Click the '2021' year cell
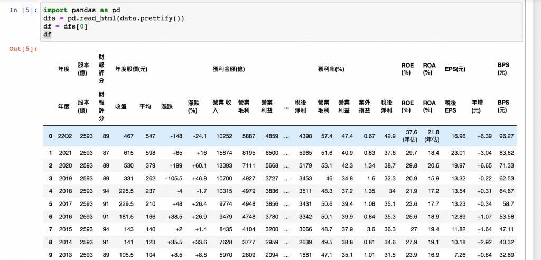The height and width of the screenshot is (260, 541). [65, 153]
